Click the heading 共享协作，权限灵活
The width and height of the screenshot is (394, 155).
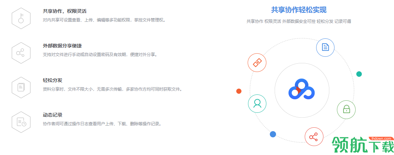pos(65,11)
